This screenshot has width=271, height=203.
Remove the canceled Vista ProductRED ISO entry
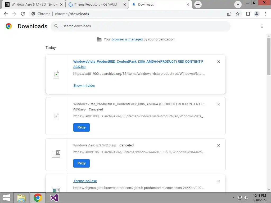coord(219,104)
